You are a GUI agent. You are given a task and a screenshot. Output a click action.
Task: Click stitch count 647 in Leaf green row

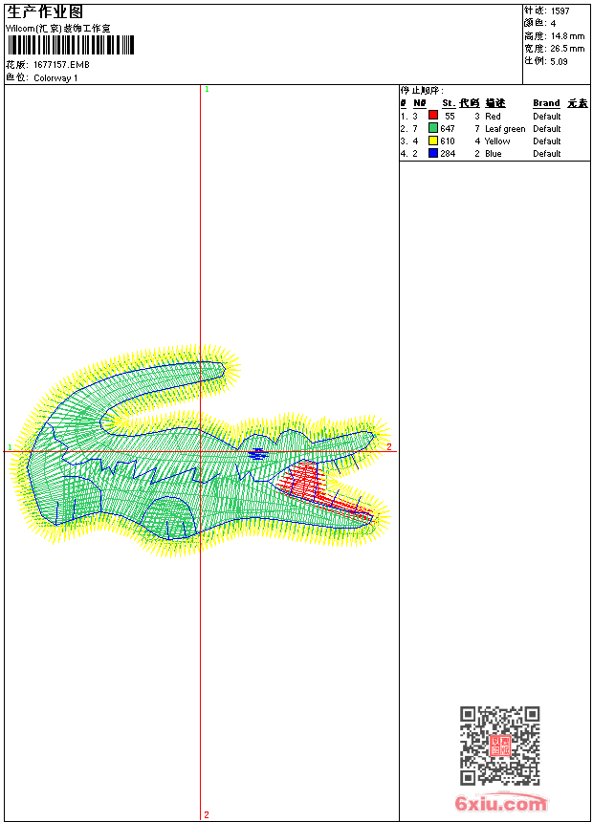pyautogui.click(x=448, y=128)
